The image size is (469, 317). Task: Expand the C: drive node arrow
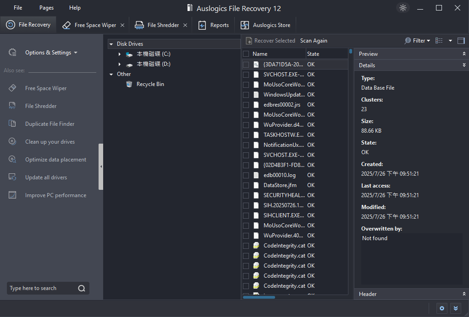coord(119,54)
